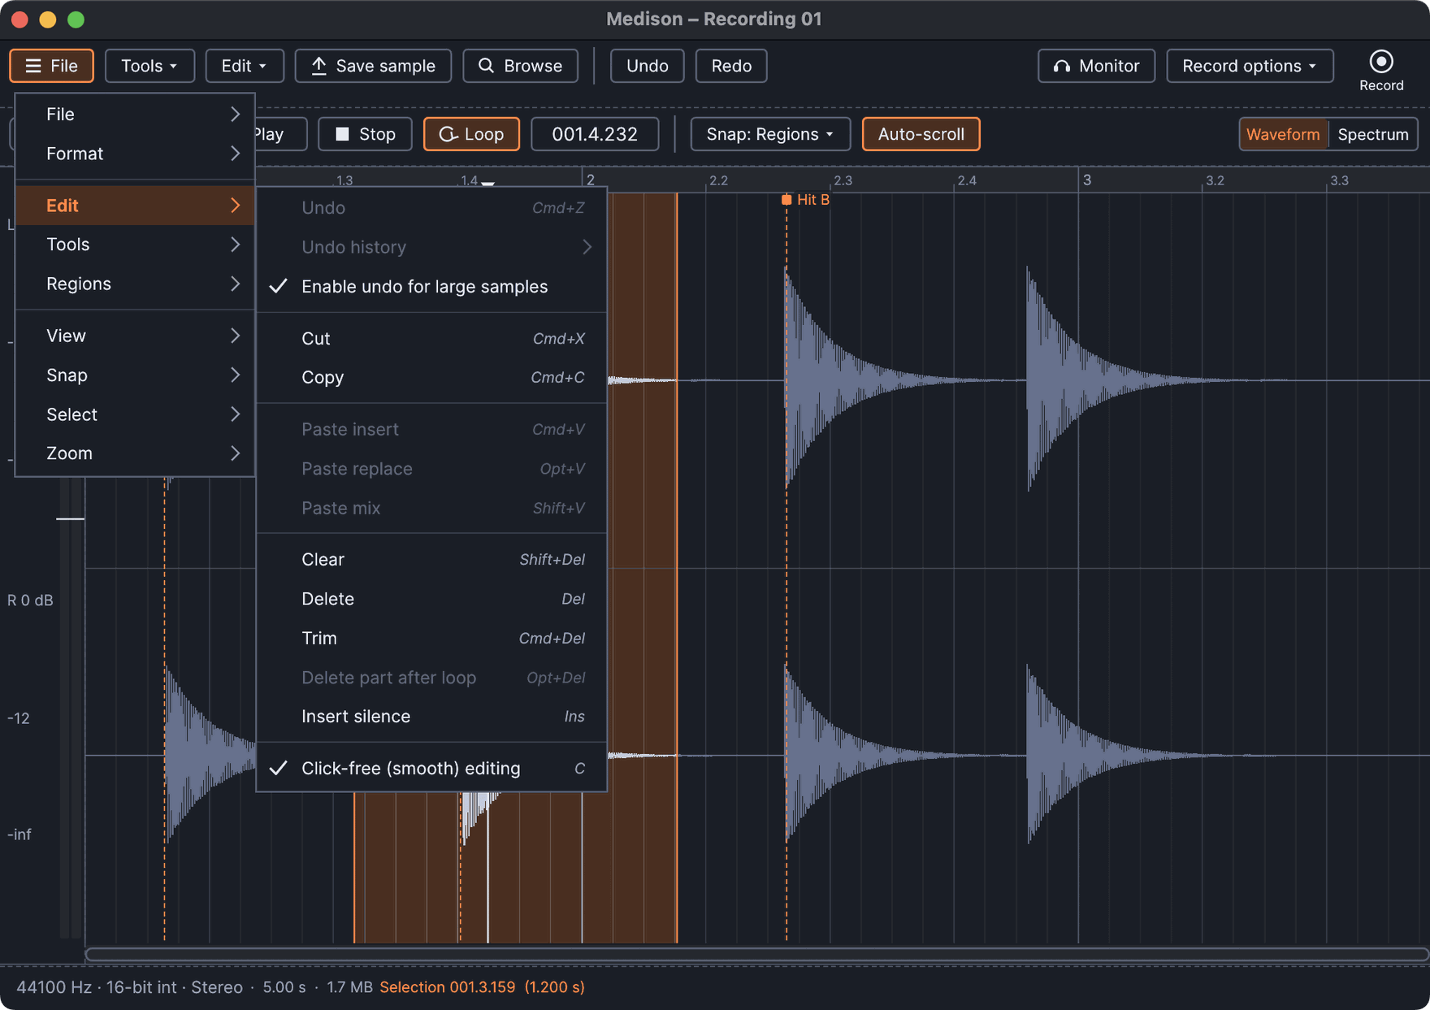The width and height of the screenshot is (1430, 1010).
Task: Disable the Auto-scroll toggle
Action: [921, 134]
